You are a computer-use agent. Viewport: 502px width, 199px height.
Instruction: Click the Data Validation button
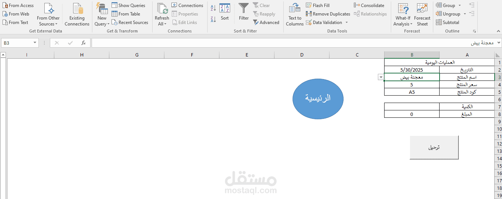[324, 23]
